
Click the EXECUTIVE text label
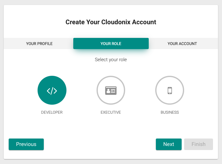(111, 112)
